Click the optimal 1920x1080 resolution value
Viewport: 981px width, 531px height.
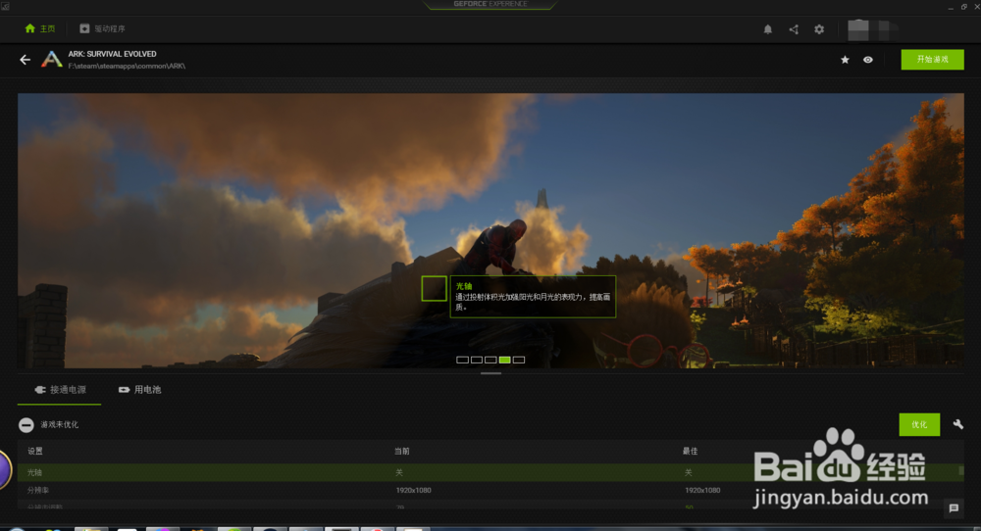tap(702, 491)
